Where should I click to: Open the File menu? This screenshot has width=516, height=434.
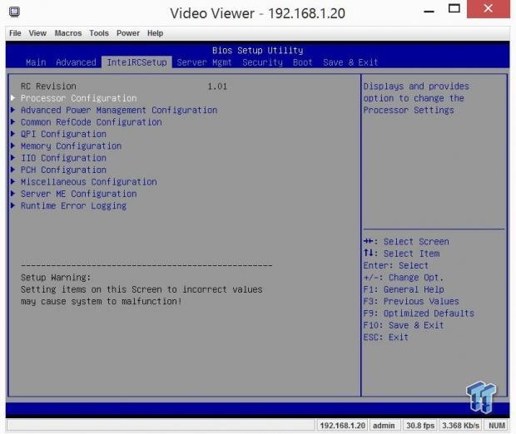(x=15, y=33)
